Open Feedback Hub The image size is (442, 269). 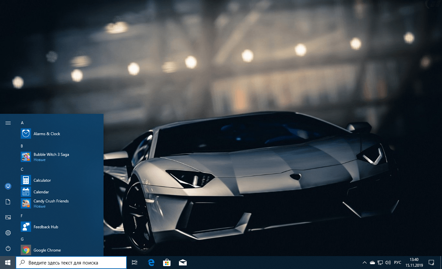[x=46, y=227]
